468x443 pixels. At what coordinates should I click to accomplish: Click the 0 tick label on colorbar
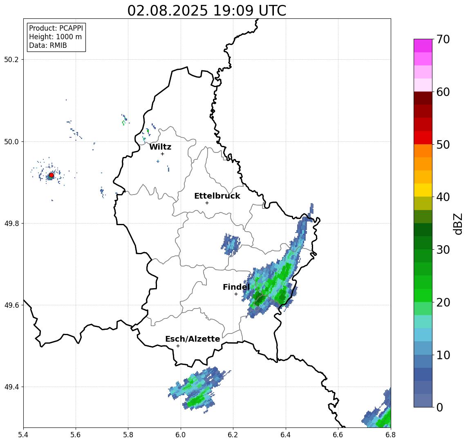pyautogui.click(x=440, y=407)
